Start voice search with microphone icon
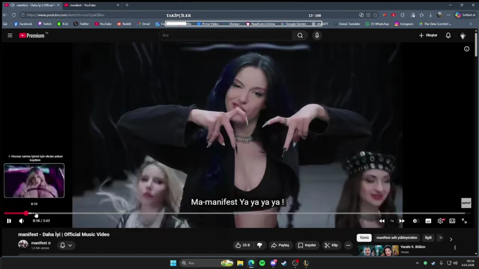The height and width of the screenshot is (269, 479). (x=317, y=35)
